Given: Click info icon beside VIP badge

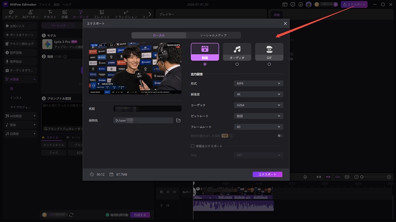Looking at the screenshot, I should coord(231,136).
